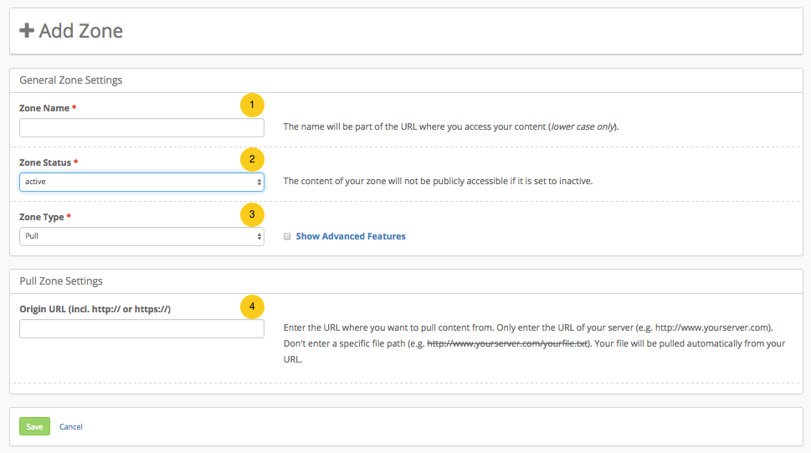Image resolution: width=811 pixels, height=453 pixels.
Task: Click the yellow number 4 badge
Action: (252, 306)
